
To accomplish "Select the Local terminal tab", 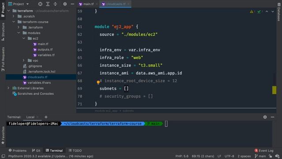I will point(30,117).
